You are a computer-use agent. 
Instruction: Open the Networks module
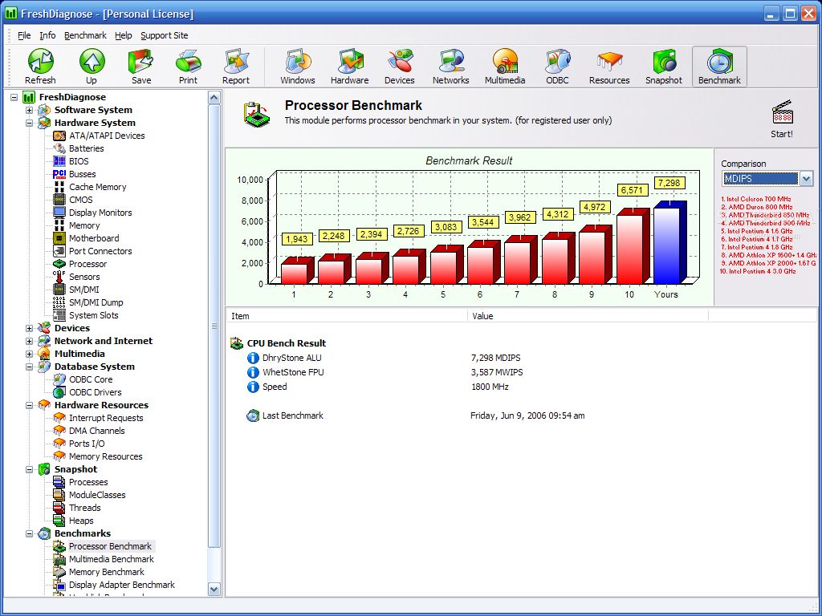point(450,64)
